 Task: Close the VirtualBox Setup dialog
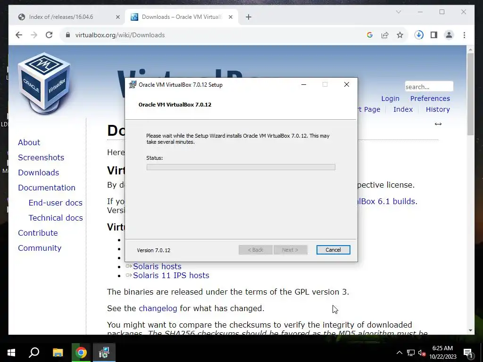point(347,85)
